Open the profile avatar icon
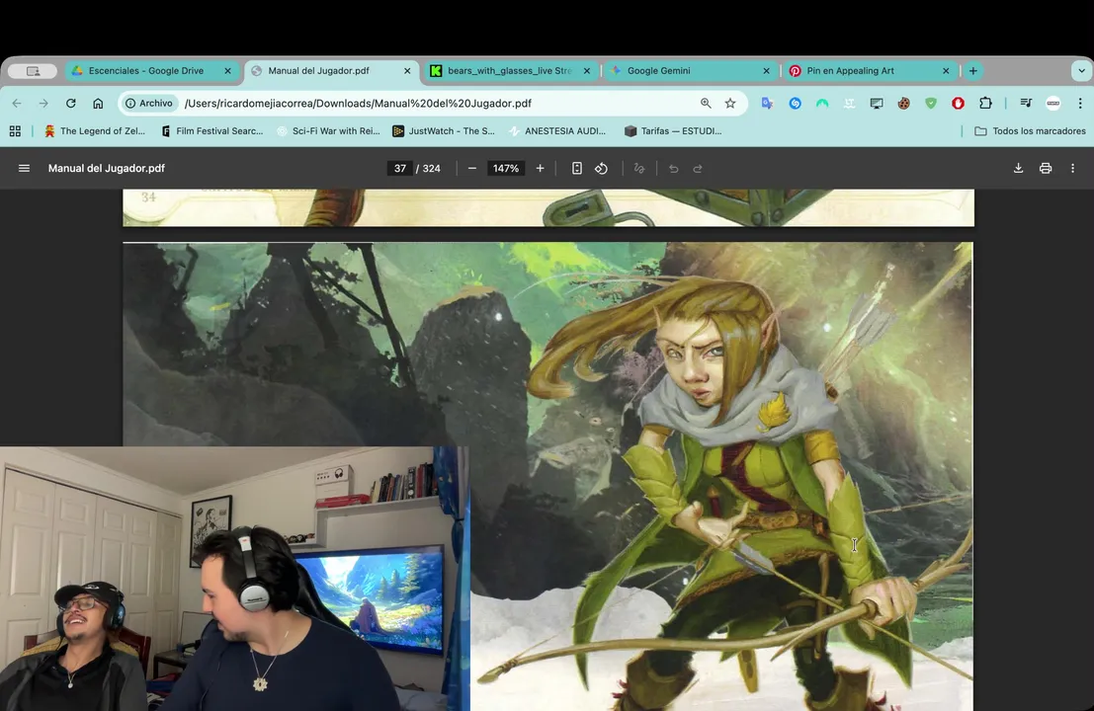This screenshot has height=711, width=1094. point(1053,103)
